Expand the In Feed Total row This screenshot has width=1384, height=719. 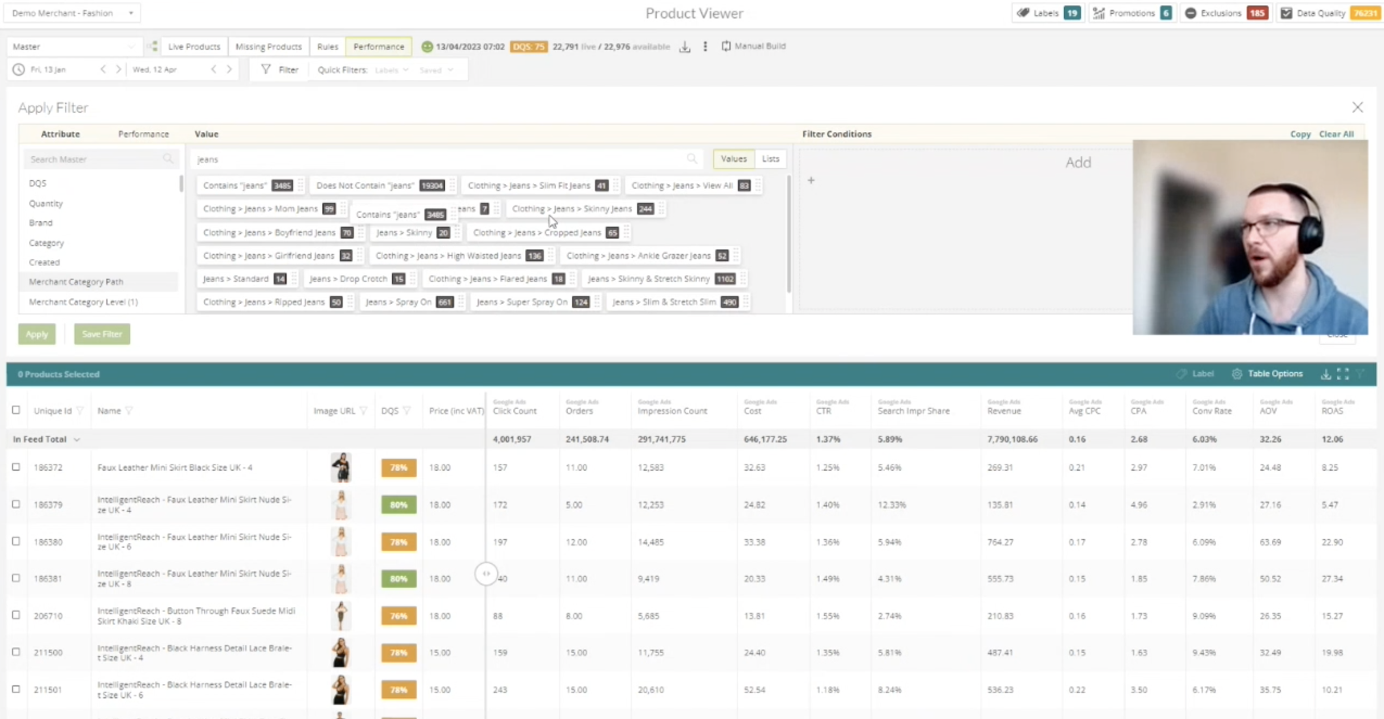(77, 439)
